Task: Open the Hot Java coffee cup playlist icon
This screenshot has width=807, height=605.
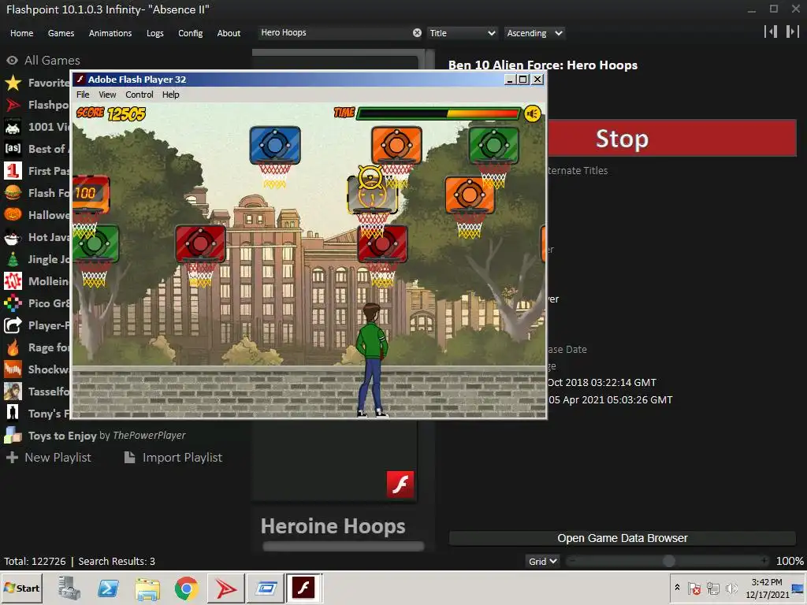Action: [x=13, y=237]
